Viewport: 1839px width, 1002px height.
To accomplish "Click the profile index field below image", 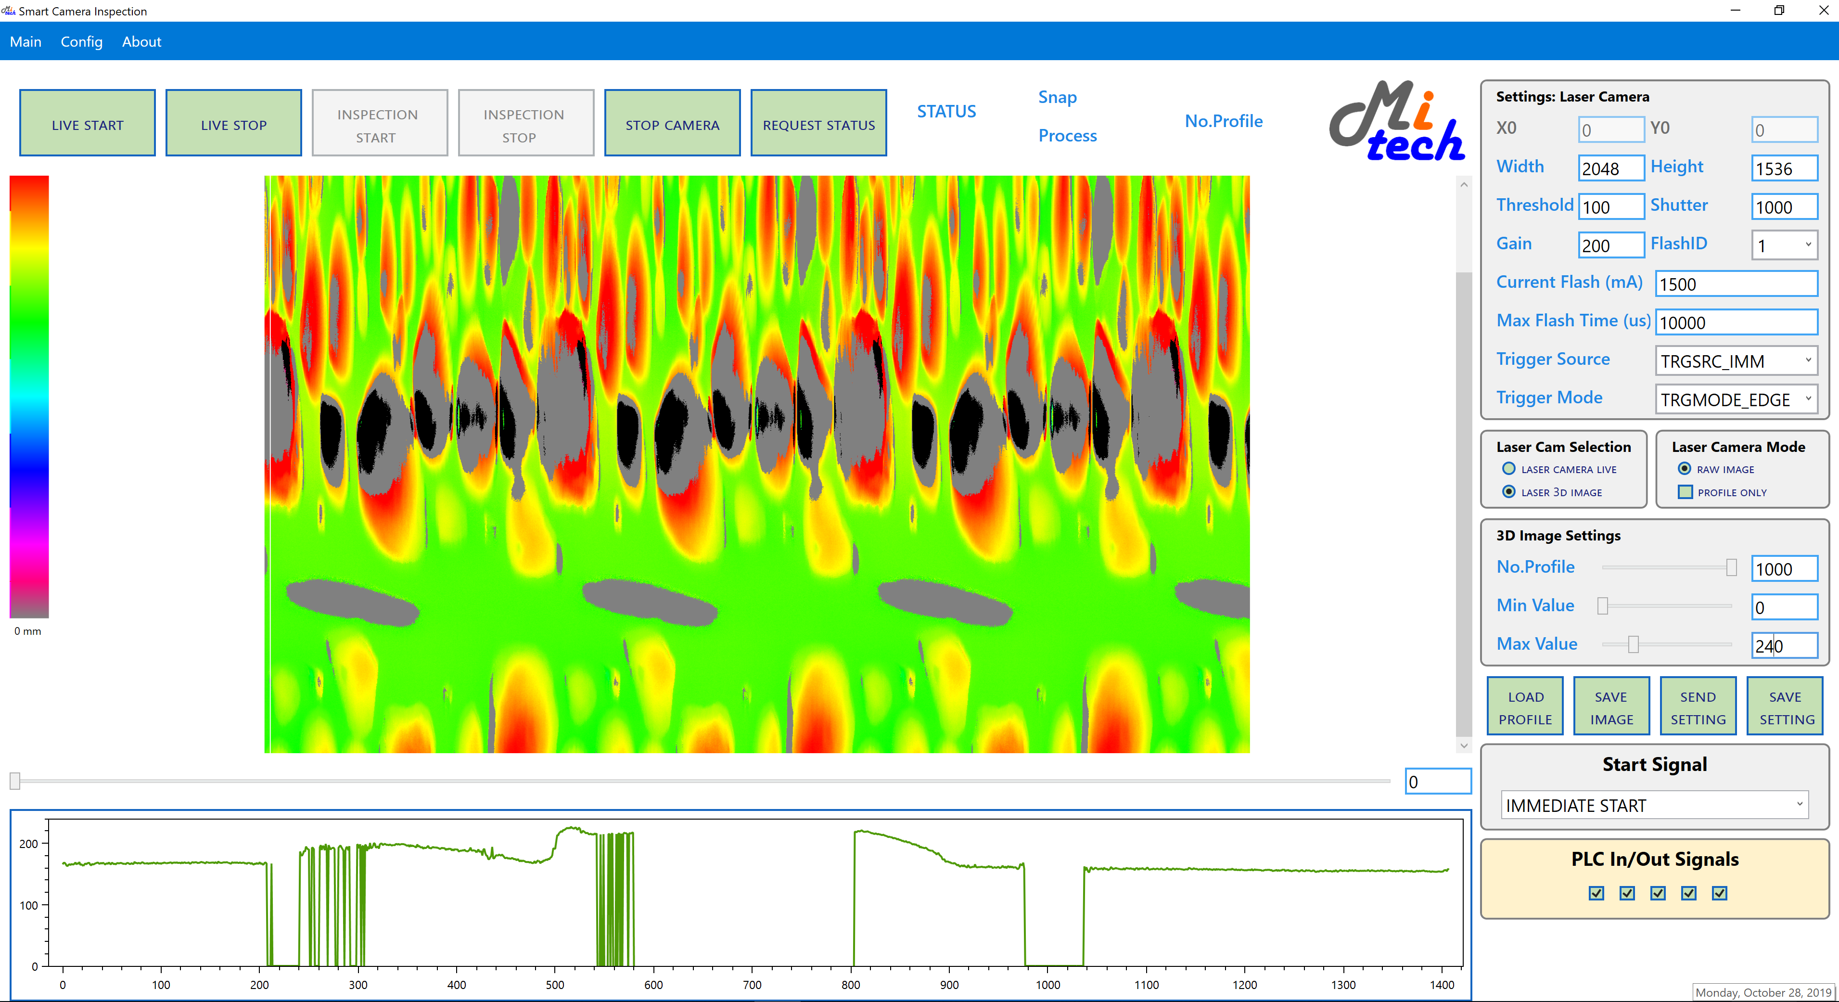I will pyautogui.click(x=1438, y=781).
